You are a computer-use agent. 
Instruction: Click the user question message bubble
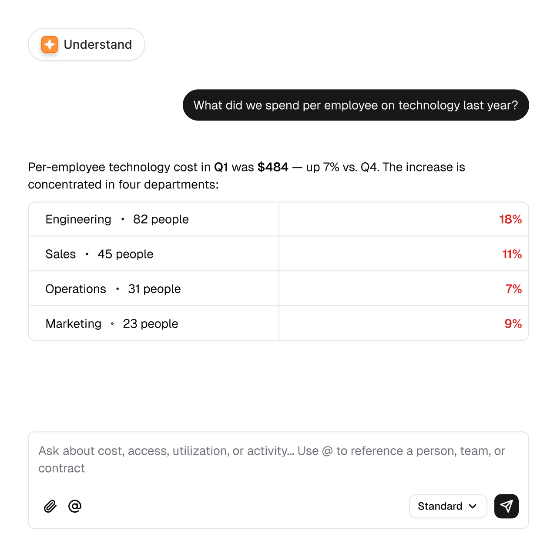tap(356, 105)
